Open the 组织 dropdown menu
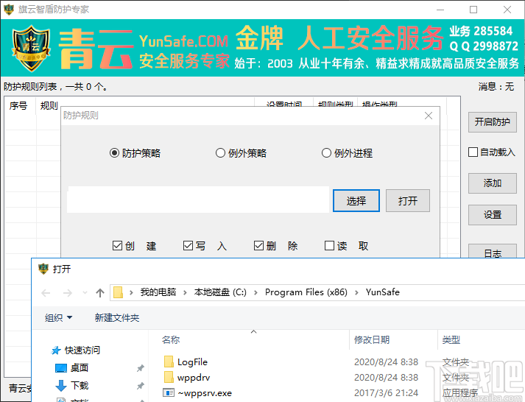This screenshot has width=525, height=402. coord(59,317)
